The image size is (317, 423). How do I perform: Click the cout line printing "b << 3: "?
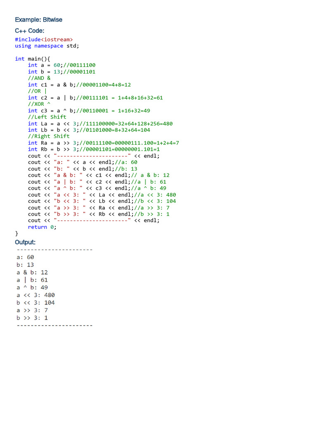tap(102, 201)
